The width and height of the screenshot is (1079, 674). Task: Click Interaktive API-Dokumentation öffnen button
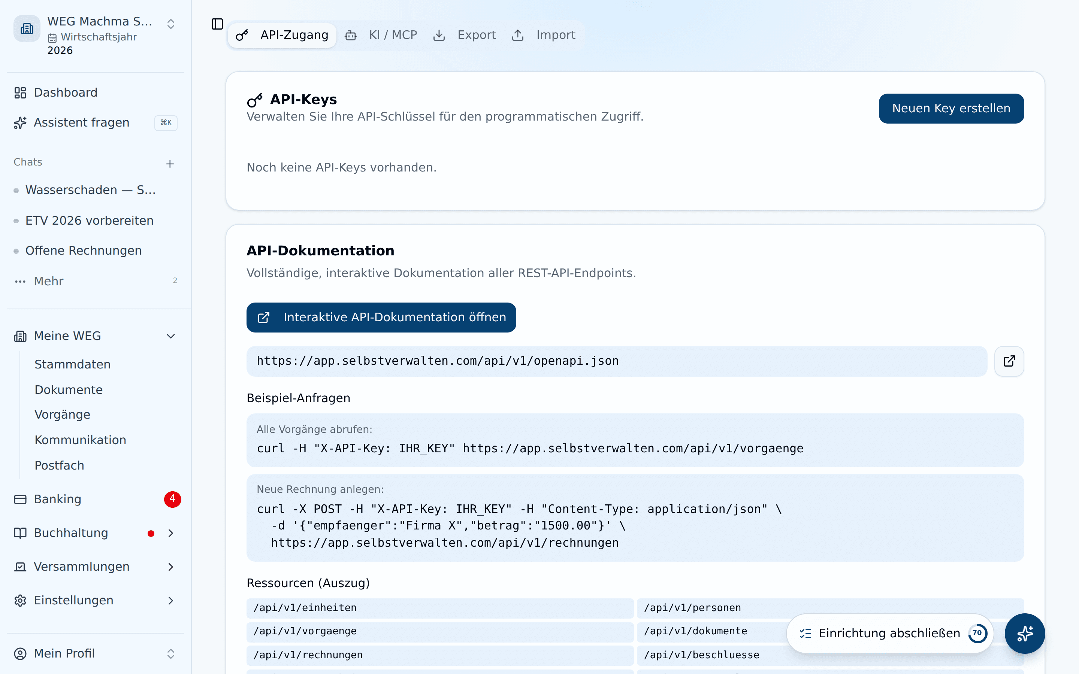coord(381,318)
